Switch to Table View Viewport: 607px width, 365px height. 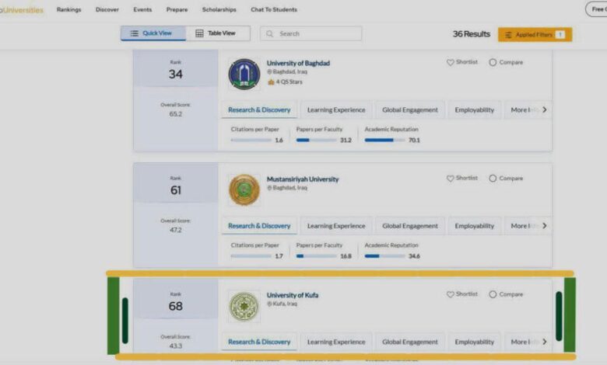click(x=217, y=33)
